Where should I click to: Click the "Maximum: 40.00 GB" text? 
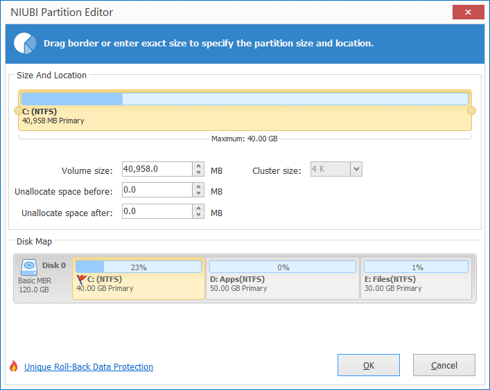(245, 139)
